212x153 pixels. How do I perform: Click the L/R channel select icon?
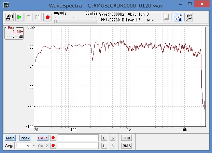168,17
